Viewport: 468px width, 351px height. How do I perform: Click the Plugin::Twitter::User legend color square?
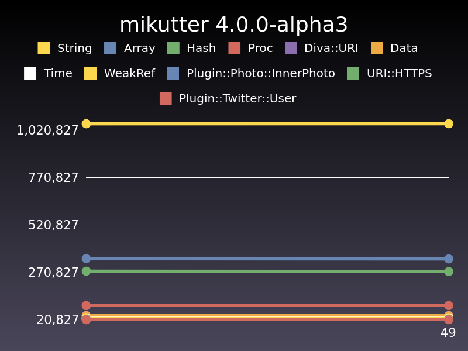tap(166, 99)
